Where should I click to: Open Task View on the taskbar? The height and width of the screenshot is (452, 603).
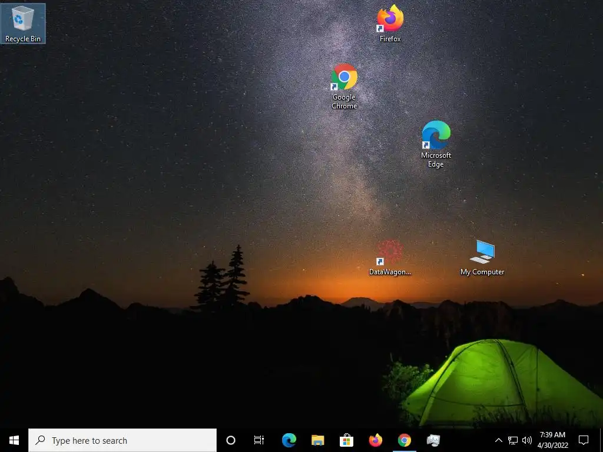[x=259, y=440]
